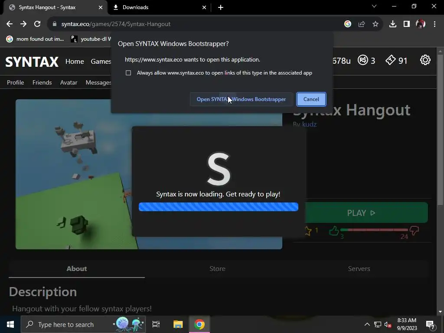This screenshot has width=444, height=333.
Task: Click the lock icon in address bar
Action: coord(54,24)
